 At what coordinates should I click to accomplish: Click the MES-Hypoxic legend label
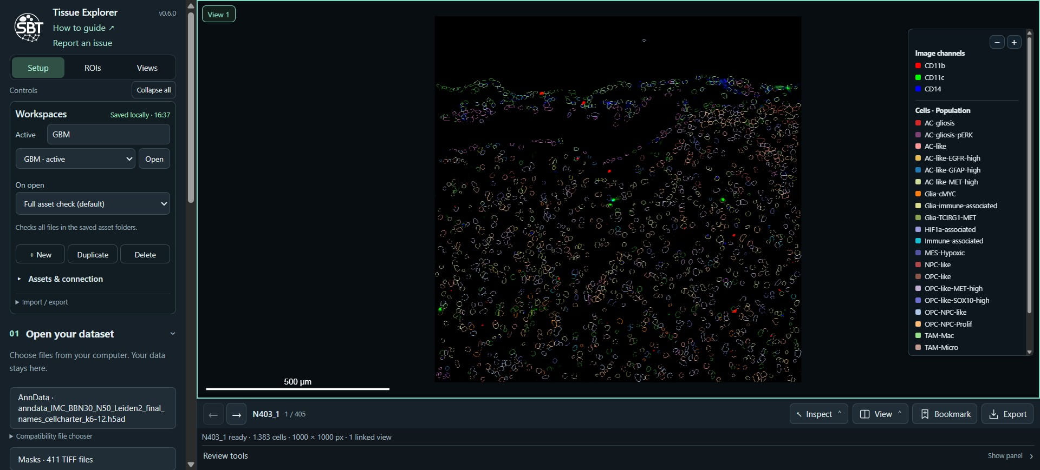coord(945,253)
